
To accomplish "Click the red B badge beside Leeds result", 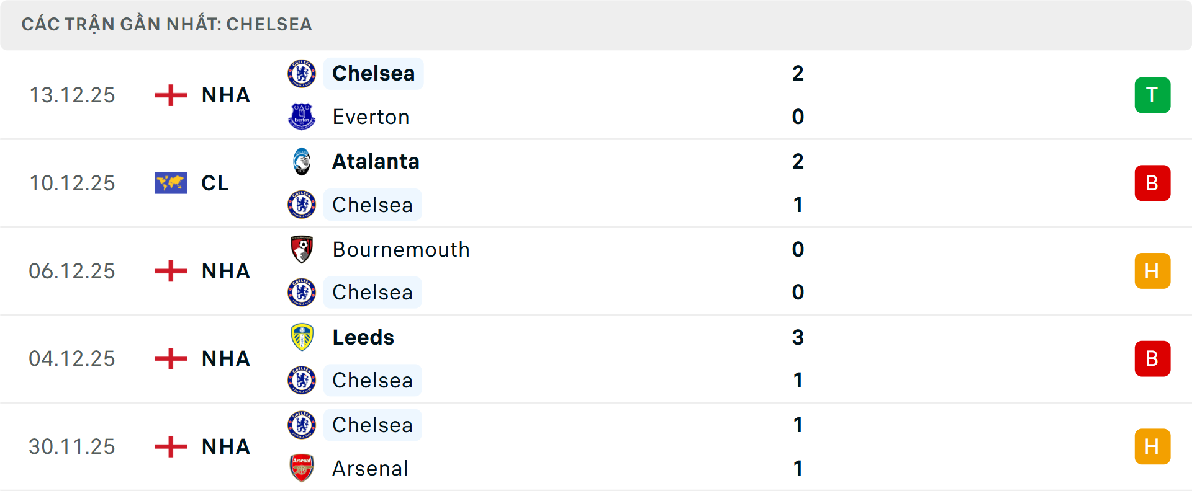I will 1152,358.
